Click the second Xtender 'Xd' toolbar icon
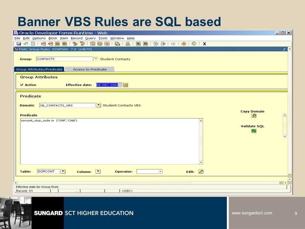 tap(145, 44)
